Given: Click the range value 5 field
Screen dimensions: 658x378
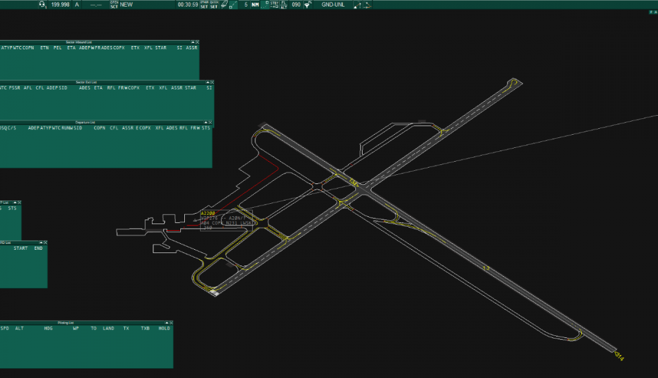Looking at the screenshot, I should tap(246, 5).
